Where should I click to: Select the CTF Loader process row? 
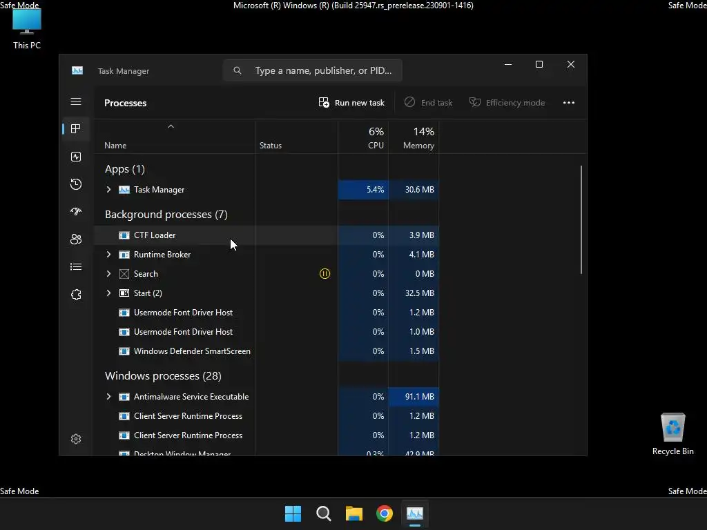point(266,235)
